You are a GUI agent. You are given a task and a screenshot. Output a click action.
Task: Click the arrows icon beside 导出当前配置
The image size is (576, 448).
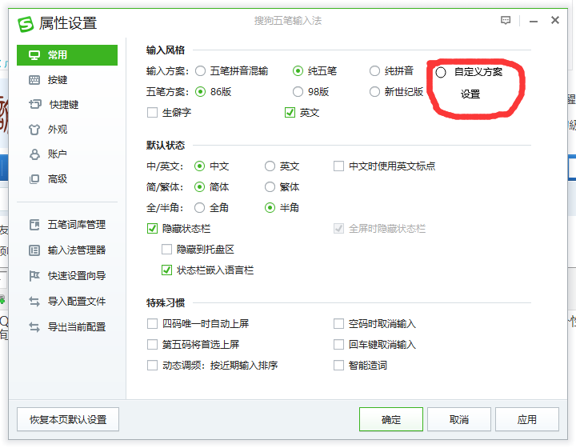(x=34, y=327)
